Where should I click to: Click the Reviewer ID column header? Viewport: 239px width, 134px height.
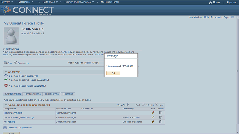87,109
